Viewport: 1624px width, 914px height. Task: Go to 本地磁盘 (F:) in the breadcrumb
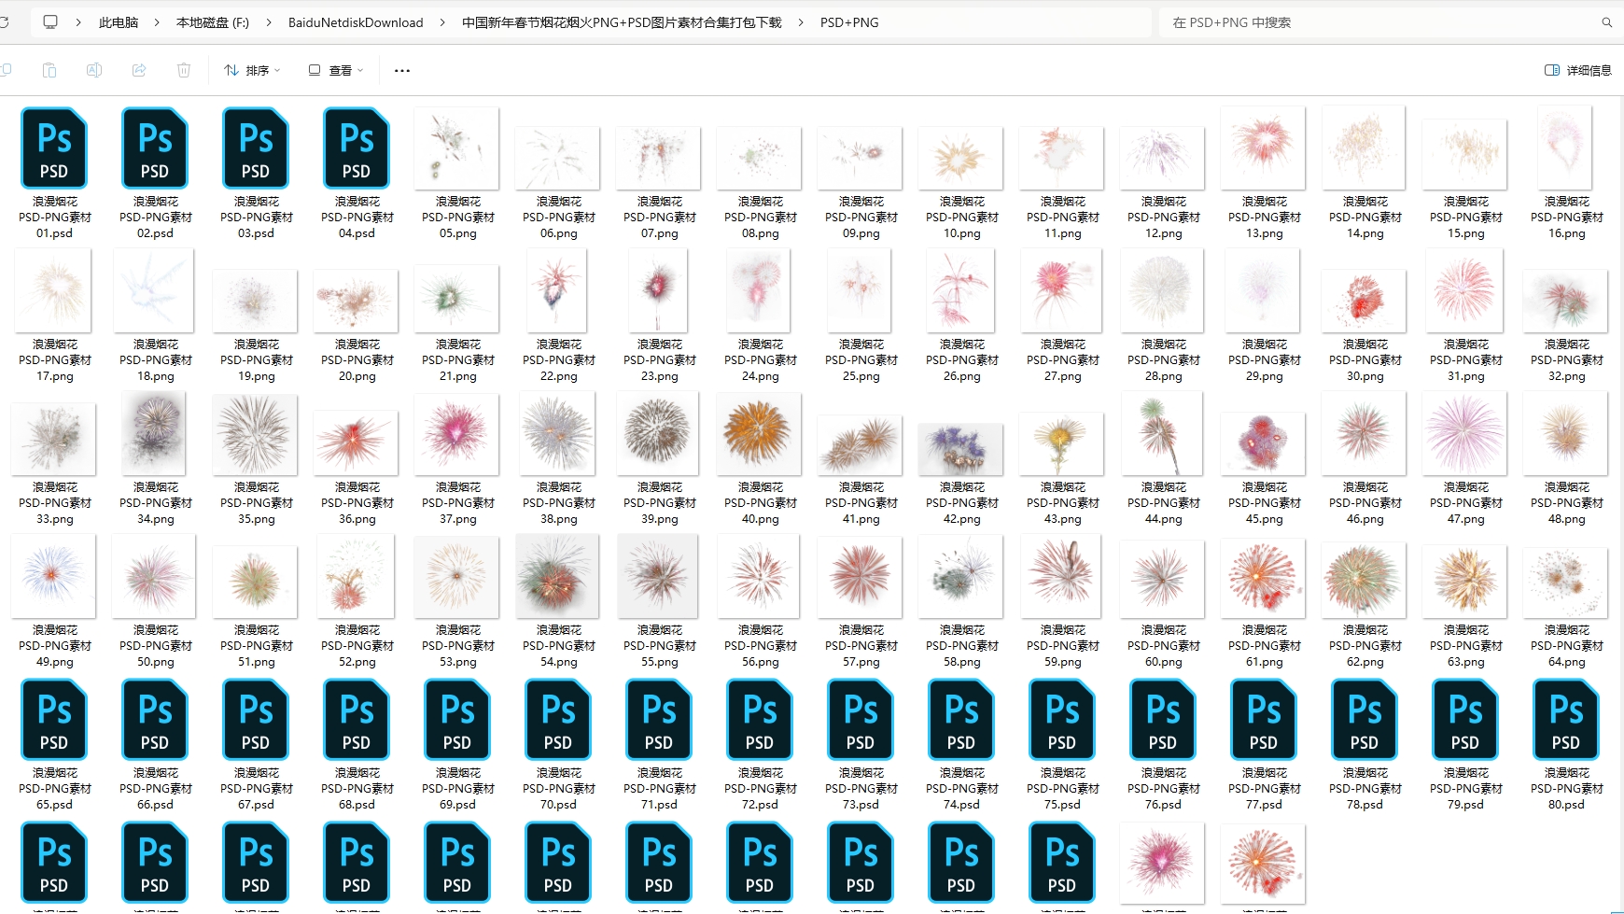(x=213, y=22)
